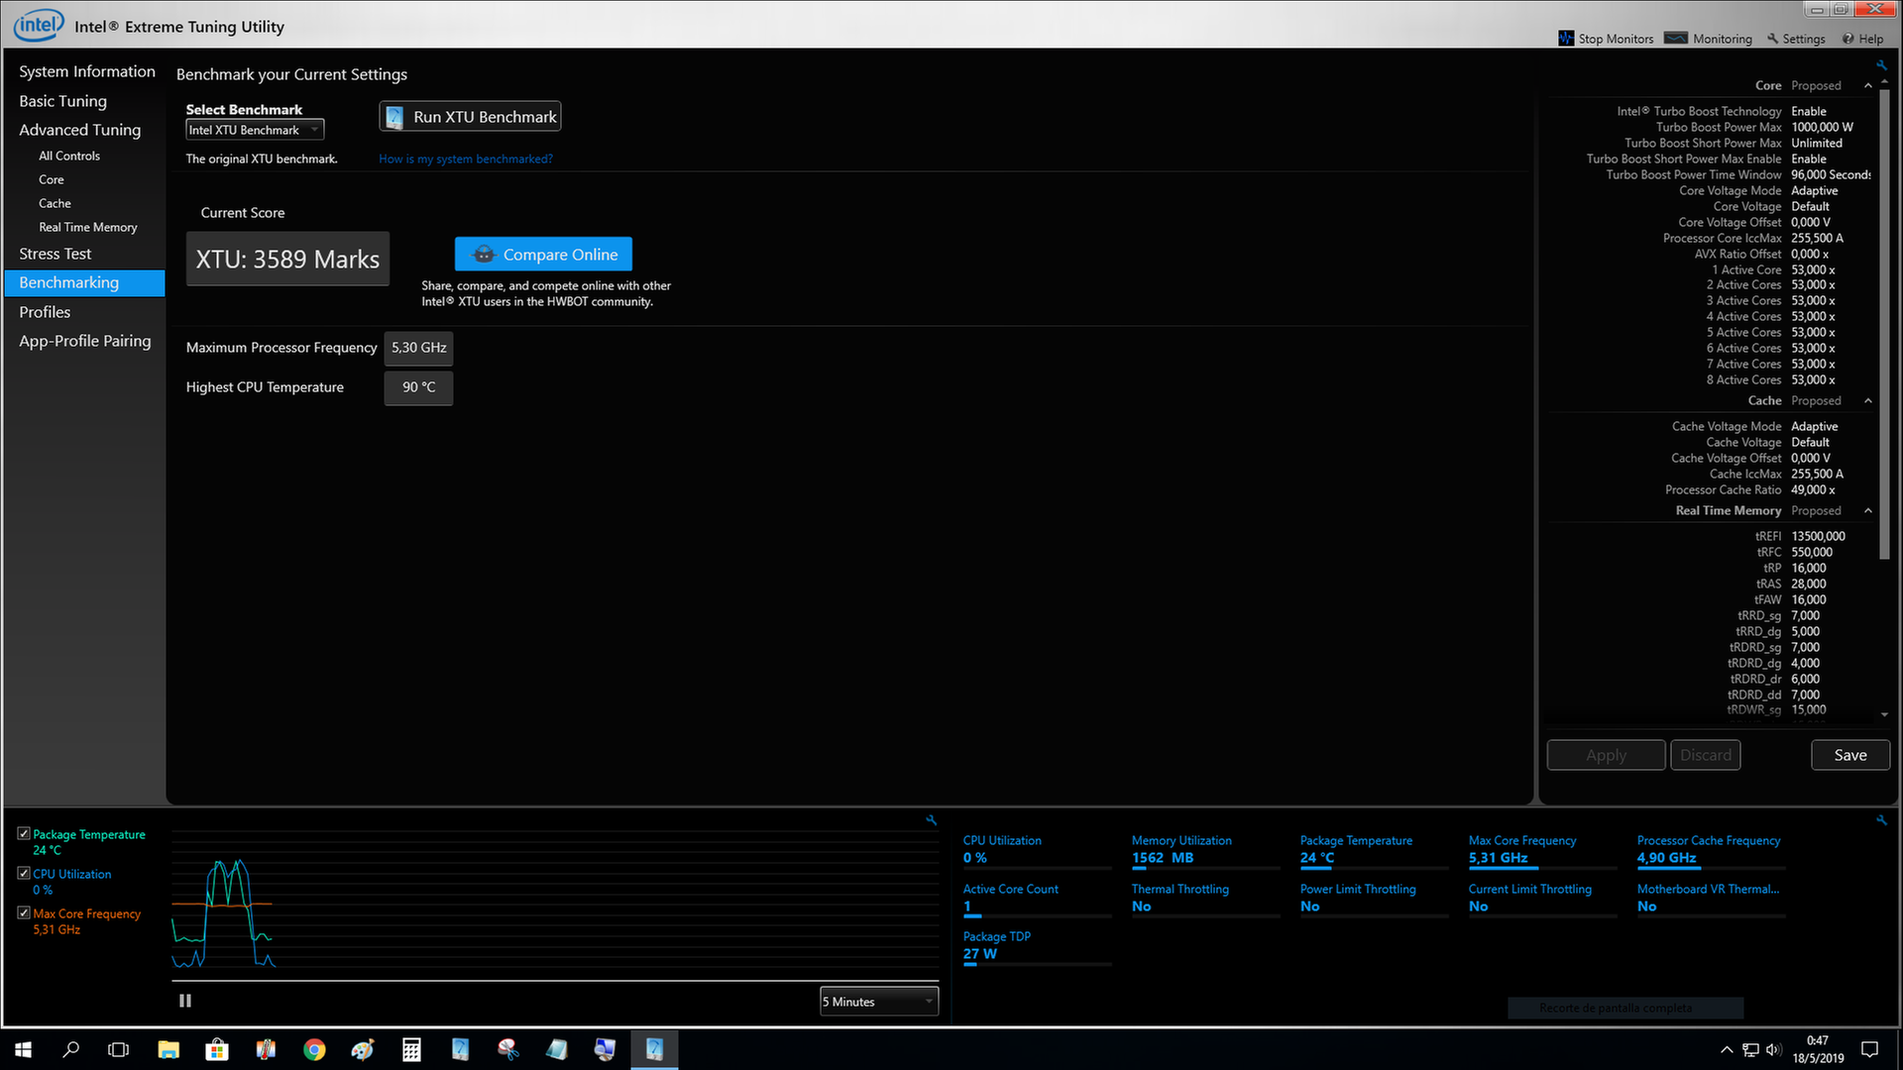Click the Package TDP 27 W readout

pos(1037,946)
